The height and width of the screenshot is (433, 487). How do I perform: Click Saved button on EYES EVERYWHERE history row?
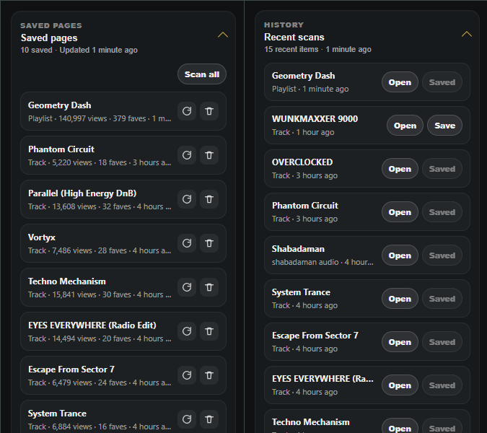[x=442, y=385]
